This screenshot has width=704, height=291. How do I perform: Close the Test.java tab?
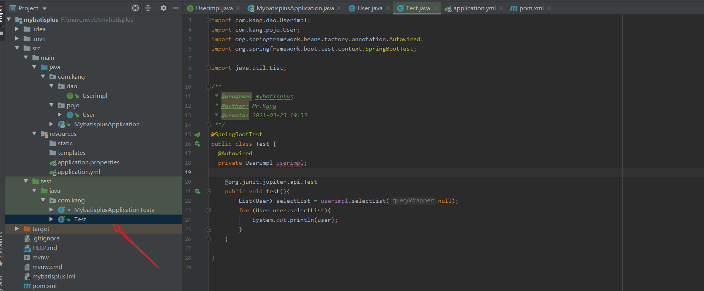click(435, 8)
